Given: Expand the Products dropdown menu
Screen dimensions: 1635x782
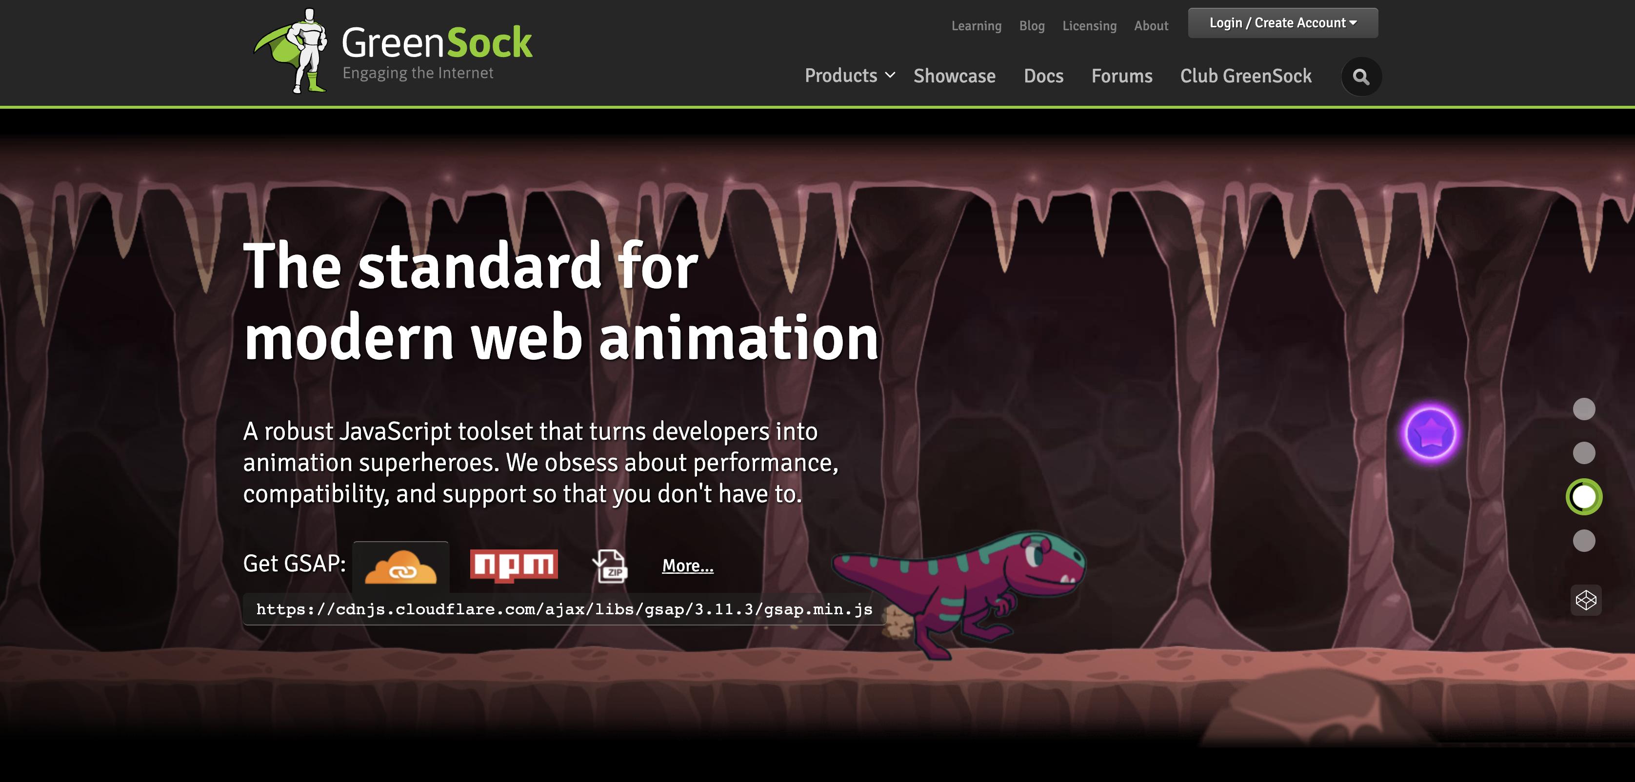Looking at the screenshot, I should click(x=850, y=76).
